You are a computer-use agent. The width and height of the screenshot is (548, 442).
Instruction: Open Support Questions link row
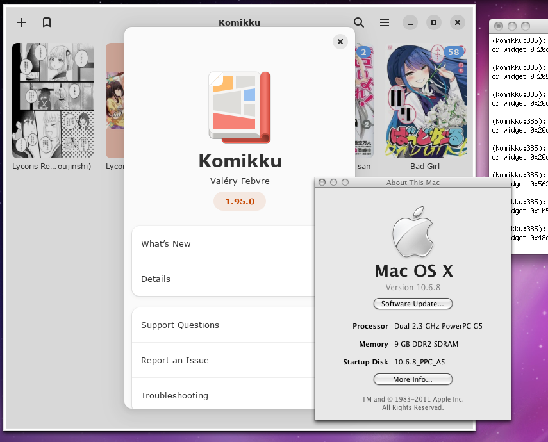tap(223, 325)
